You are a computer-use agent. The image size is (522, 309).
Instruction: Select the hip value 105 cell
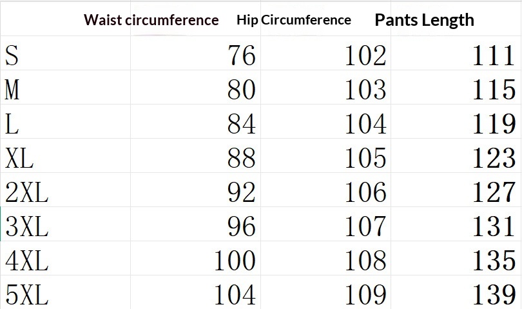(365, 158)
